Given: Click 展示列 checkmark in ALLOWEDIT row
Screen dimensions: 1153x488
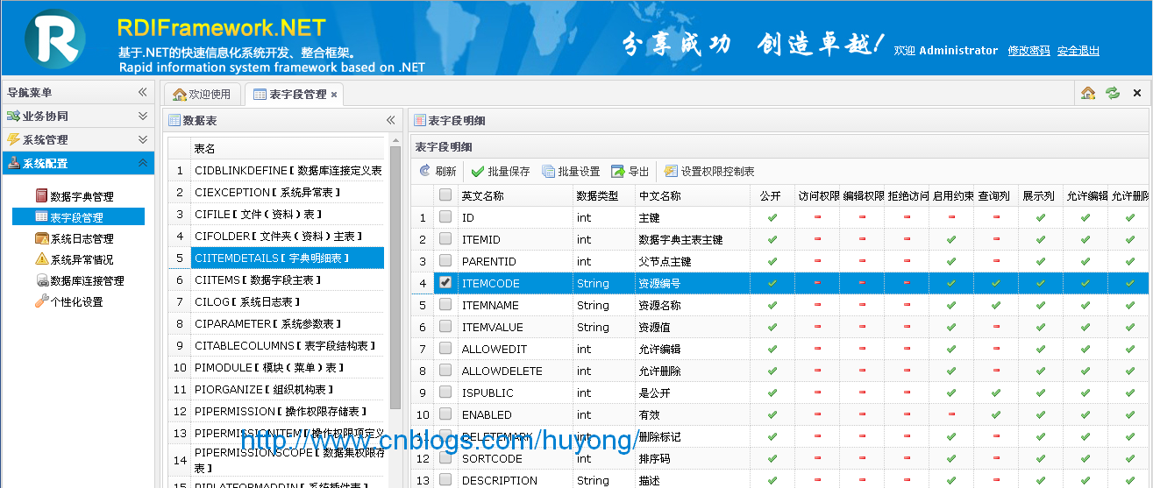Looking at the screenshot, I should (1041, 349).
